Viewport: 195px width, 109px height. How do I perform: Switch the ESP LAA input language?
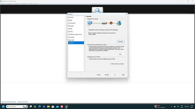pos(182,106)
